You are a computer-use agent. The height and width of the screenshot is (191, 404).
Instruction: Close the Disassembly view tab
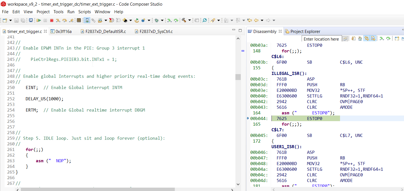click(x=280, y=31)
